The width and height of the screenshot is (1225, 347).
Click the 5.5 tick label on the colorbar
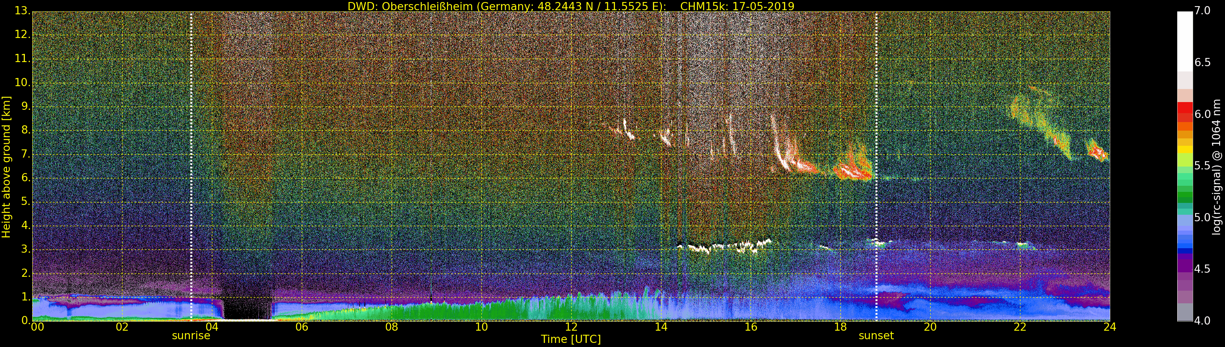1203,165
